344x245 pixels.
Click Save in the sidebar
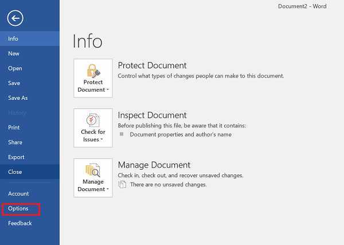pos(30,83)
